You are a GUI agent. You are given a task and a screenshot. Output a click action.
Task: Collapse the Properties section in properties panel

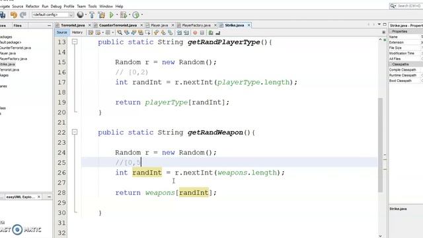(x=391, y=31)
